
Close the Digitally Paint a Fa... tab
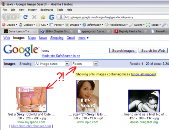pyautogui.click(x=145, y=31)
